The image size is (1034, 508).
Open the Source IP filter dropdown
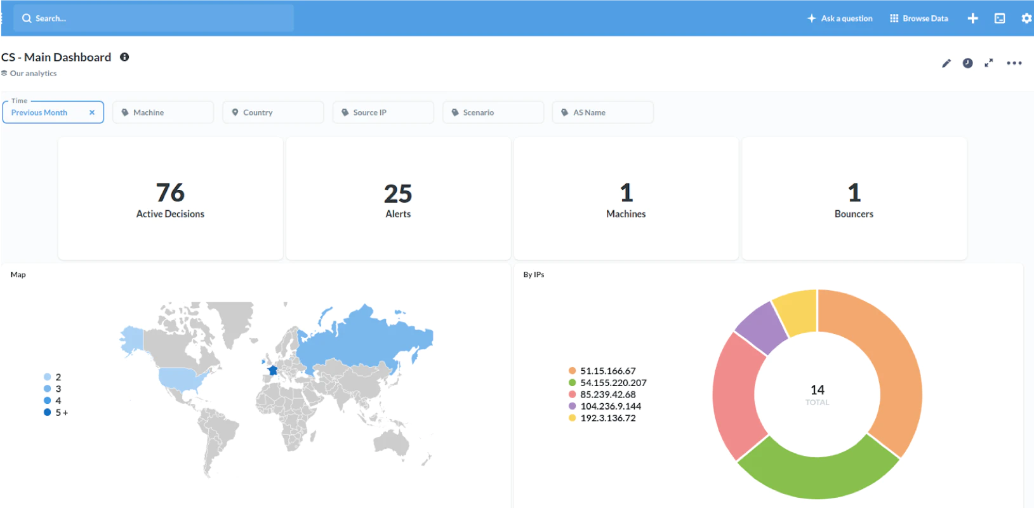(x=383, y=112)
